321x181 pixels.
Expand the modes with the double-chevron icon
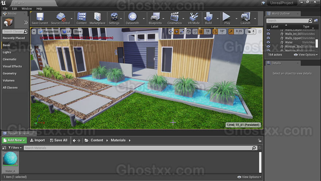tap(26, 23)
